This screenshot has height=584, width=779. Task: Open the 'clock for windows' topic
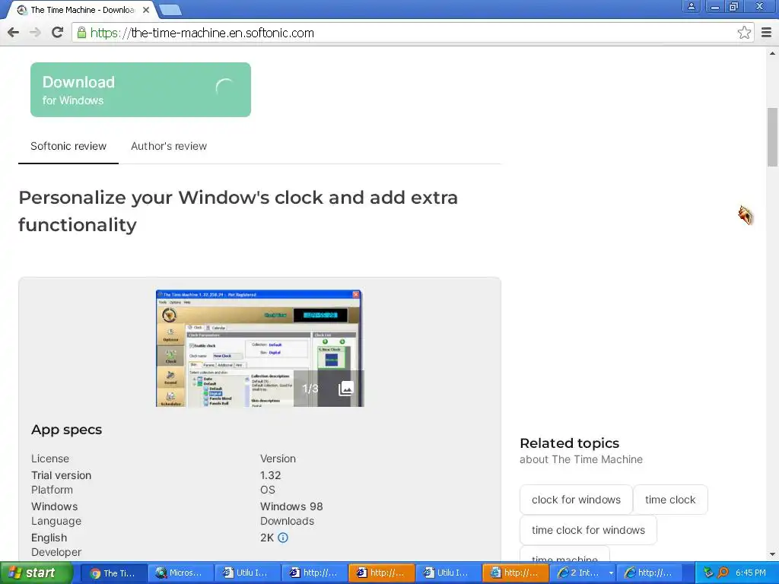click(576, 500)
